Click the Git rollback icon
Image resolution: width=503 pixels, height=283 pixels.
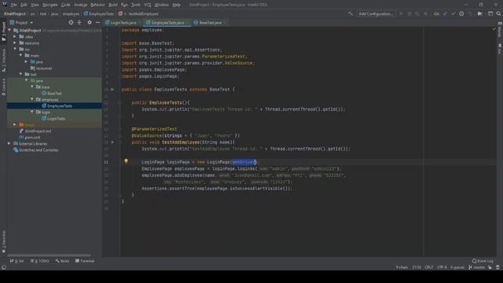pyautogui.click(x=470, y=14)
